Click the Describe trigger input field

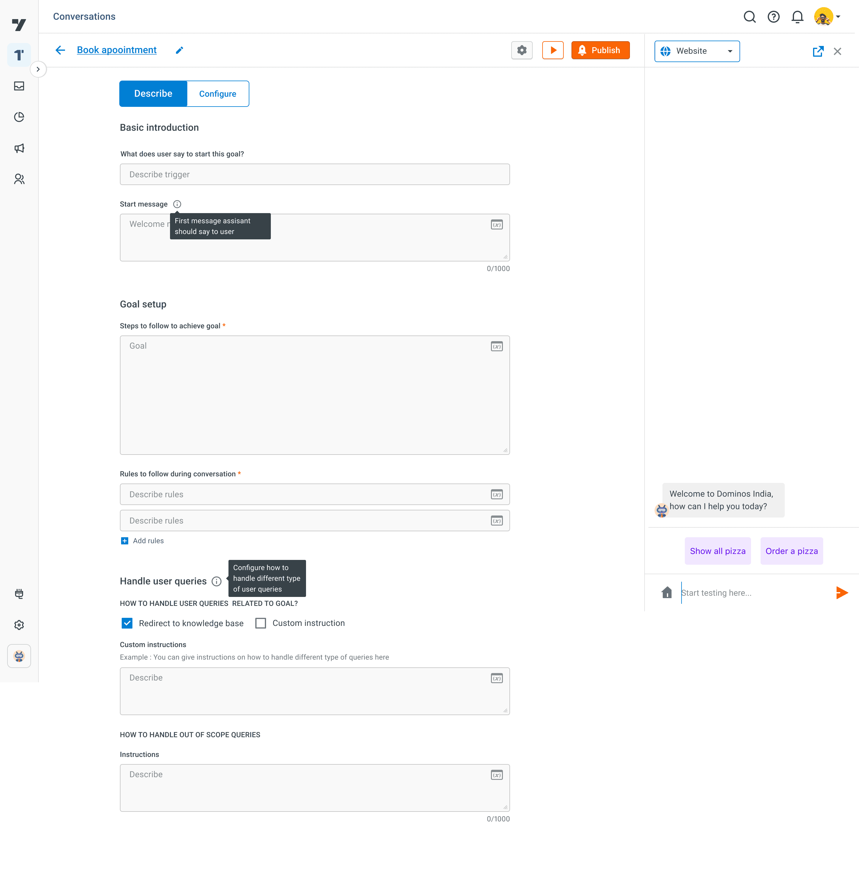[314, 175]
